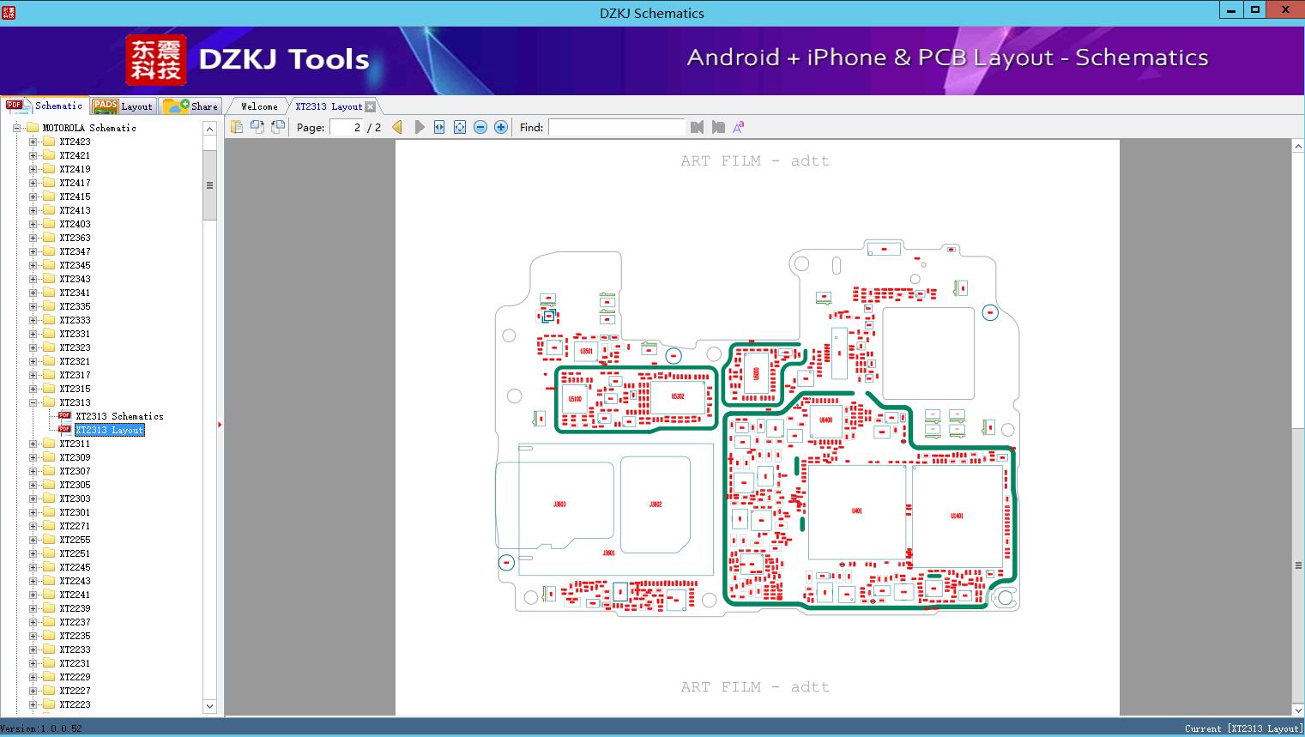Open the Welcome document tab
This screenshot has height=737, width=1305.
(x=259, y=106)
